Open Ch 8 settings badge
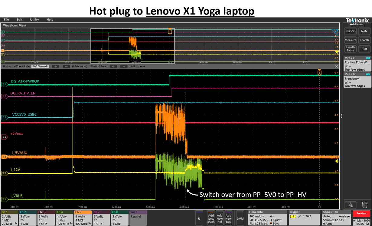Screen dimensions: 372x226 tap(120, 218)
